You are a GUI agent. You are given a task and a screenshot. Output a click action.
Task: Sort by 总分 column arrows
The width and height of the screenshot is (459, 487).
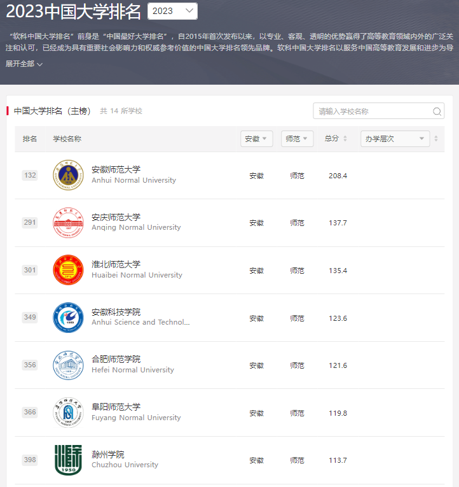click(345, 139)
